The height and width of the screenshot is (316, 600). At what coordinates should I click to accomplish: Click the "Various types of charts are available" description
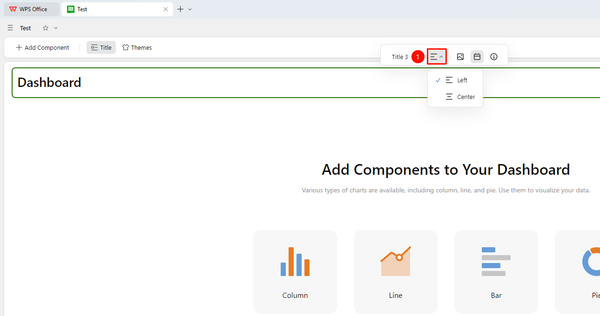point(446,190)
